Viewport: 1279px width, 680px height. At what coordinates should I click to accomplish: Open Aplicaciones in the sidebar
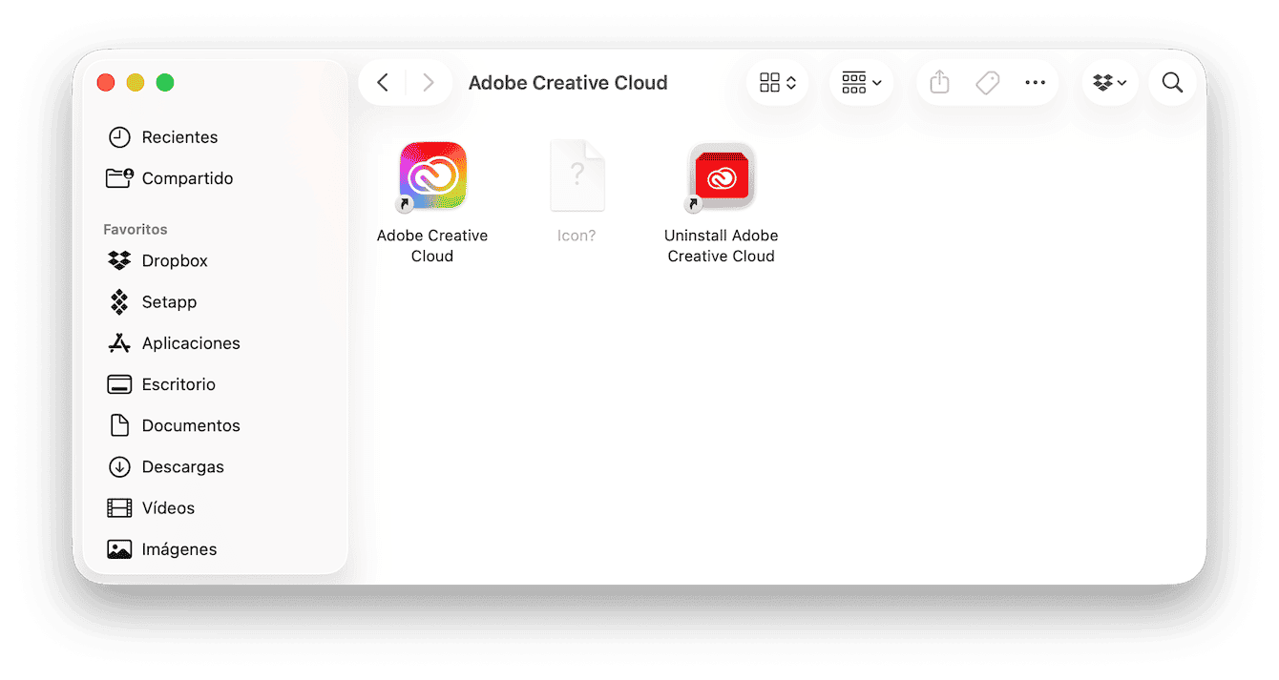tap(218, 343)
